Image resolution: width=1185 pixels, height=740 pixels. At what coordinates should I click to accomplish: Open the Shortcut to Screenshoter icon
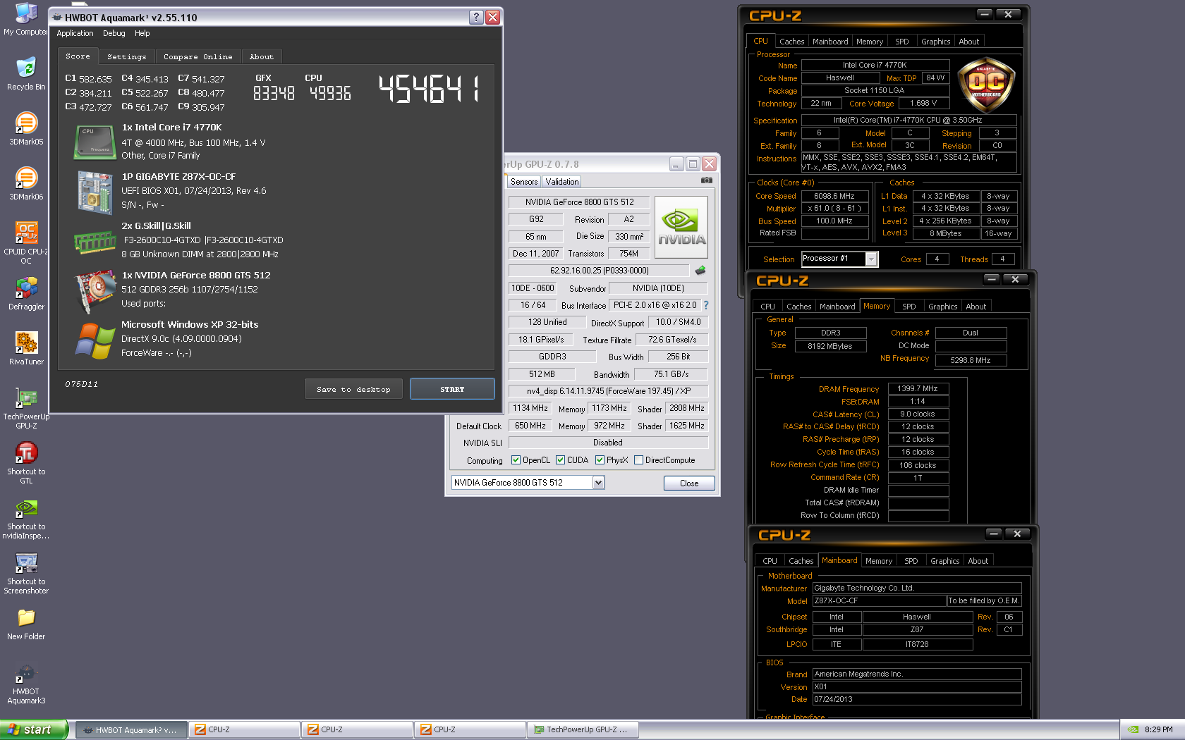pyautogui.click(x=26, y=572)
